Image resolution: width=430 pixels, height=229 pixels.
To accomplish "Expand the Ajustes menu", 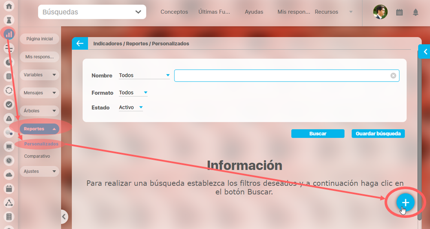I will tap(39, 171).
